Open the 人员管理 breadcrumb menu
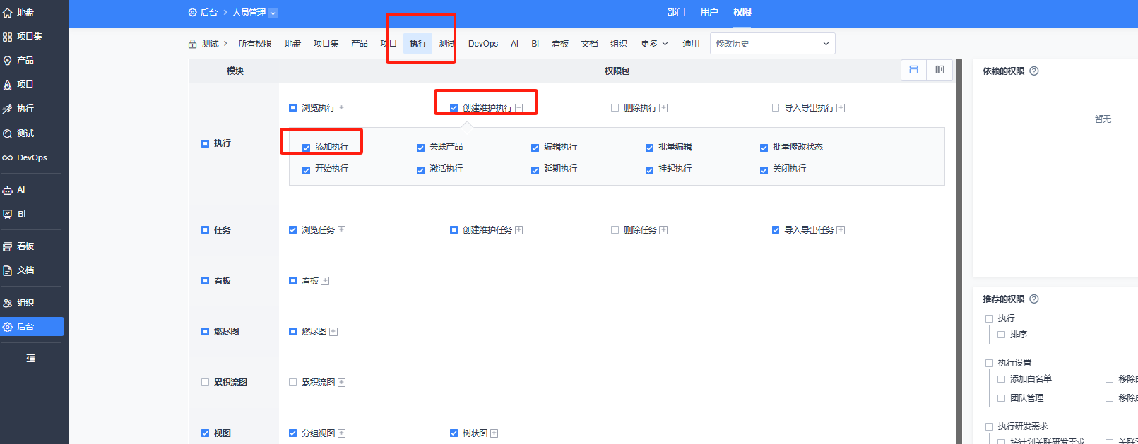The image size is (1138, 444). point(255,13)
